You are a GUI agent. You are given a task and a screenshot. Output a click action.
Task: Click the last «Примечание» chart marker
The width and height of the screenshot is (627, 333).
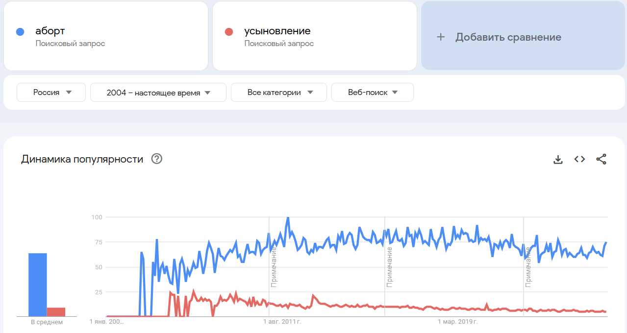[528, 267]
